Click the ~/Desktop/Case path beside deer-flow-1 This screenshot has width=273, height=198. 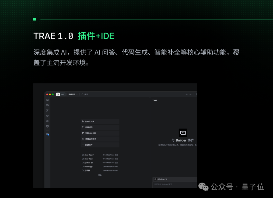pos(110,155)
